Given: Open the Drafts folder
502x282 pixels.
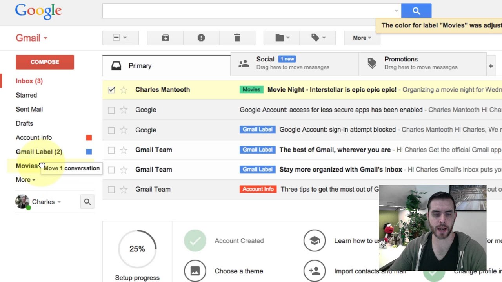Looking at the screenshot, I should (24, 123).
